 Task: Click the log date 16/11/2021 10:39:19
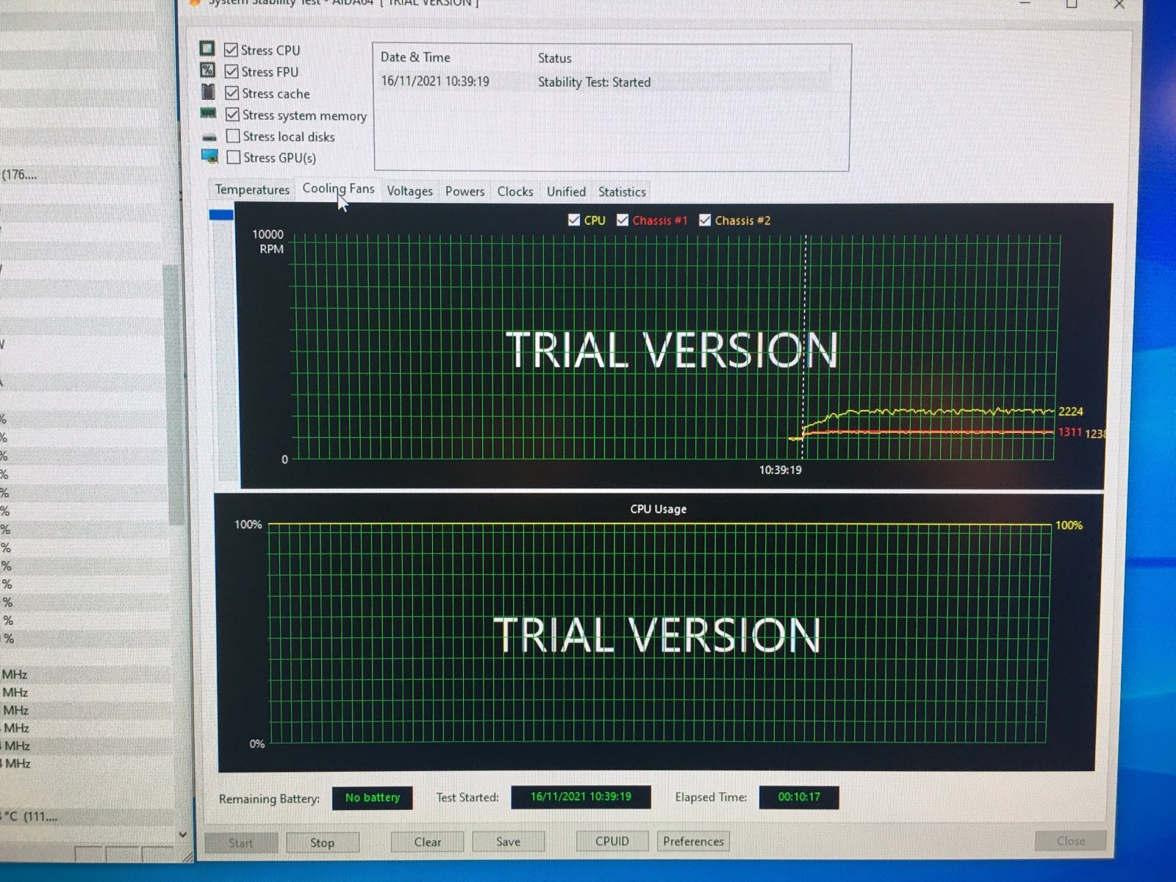435,82
